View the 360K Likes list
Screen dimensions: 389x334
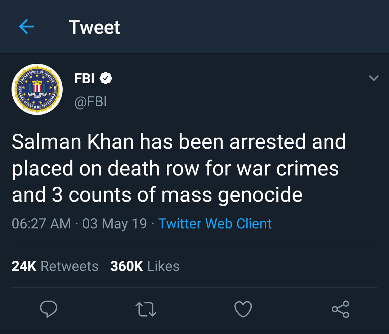(145, 266)
